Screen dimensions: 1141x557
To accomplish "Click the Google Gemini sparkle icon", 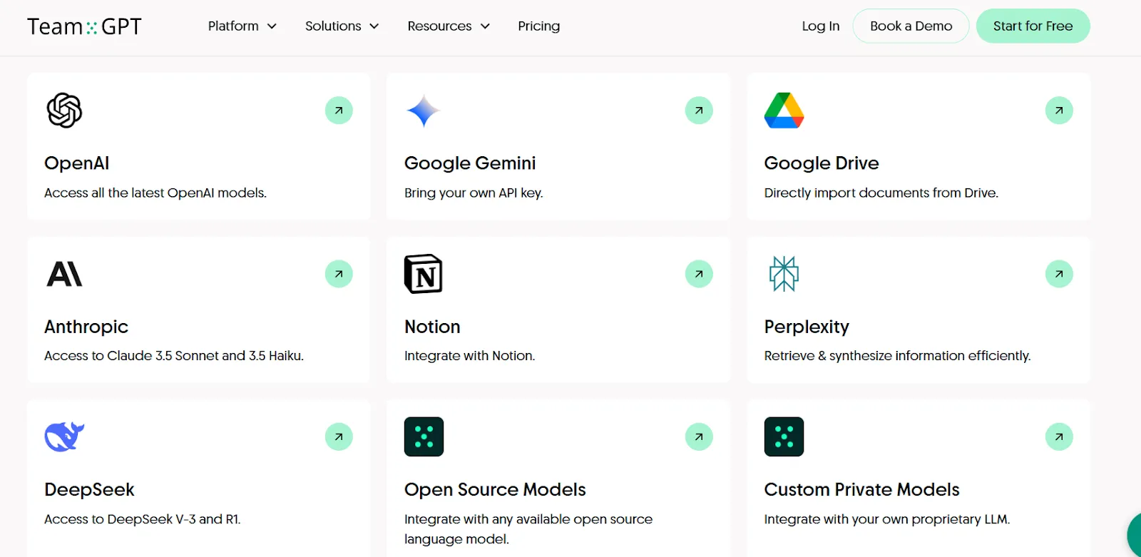I will (423, 111).
